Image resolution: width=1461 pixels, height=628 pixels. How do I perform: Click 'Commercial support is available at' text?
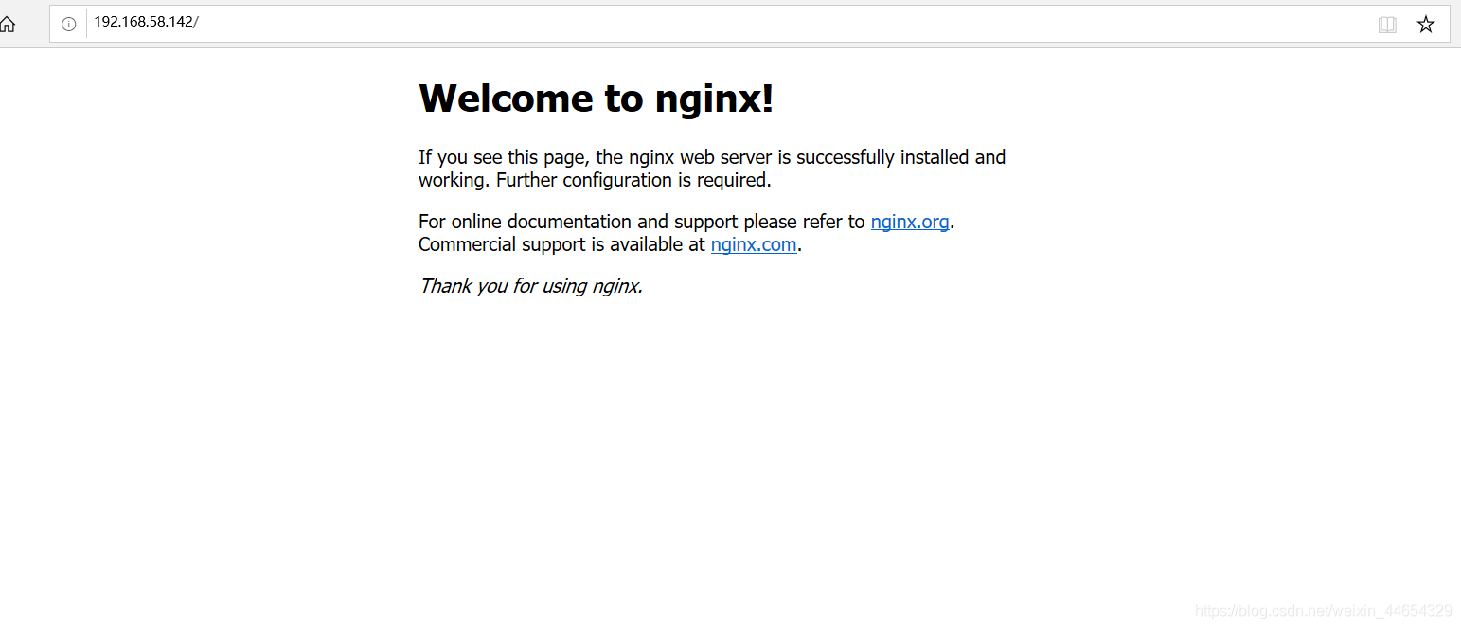click(x=562, y=244)
